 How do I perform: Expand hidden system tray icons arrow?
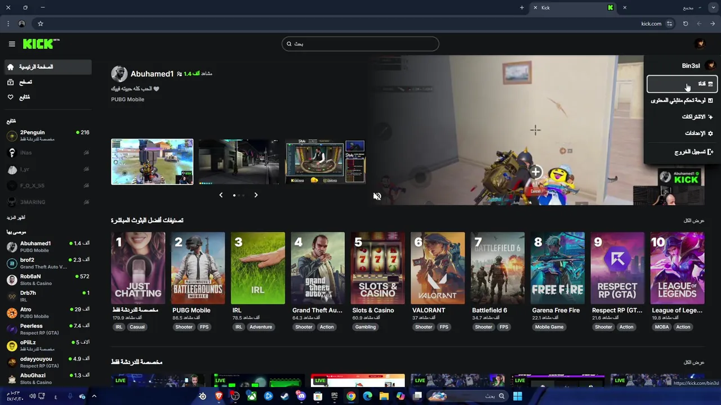pyautogui.click(x=94, y=396)
